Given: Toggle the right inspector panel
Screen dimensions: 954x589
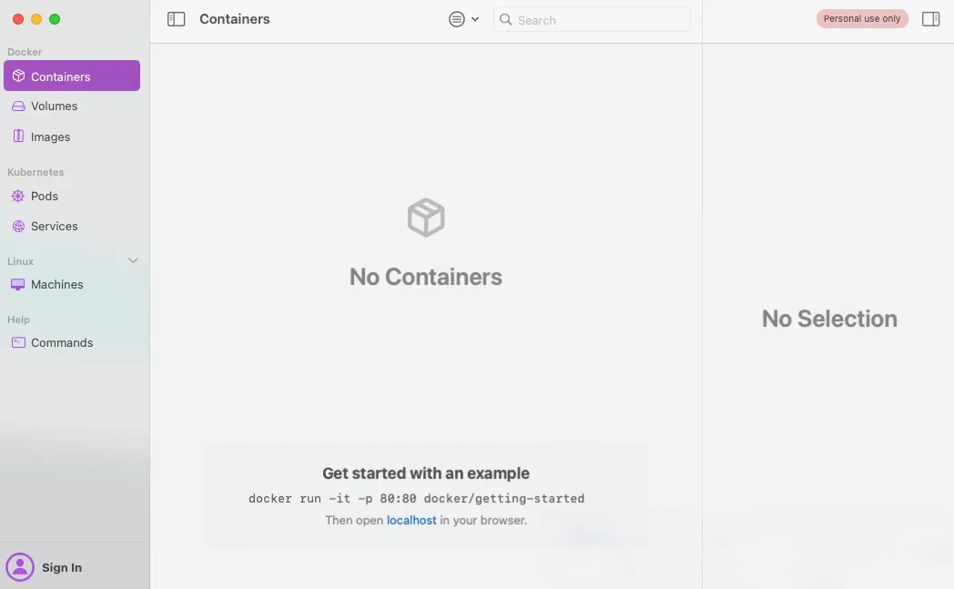Looking at the screenshot, I should [930, 19].
